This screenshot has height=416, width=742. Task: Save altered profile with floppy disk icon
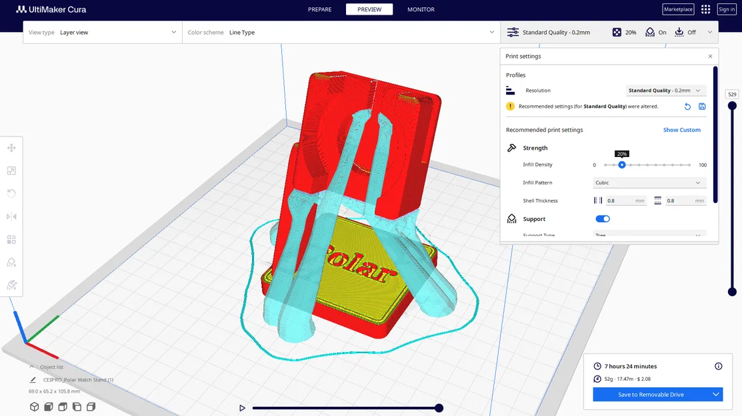coord(702,106)
